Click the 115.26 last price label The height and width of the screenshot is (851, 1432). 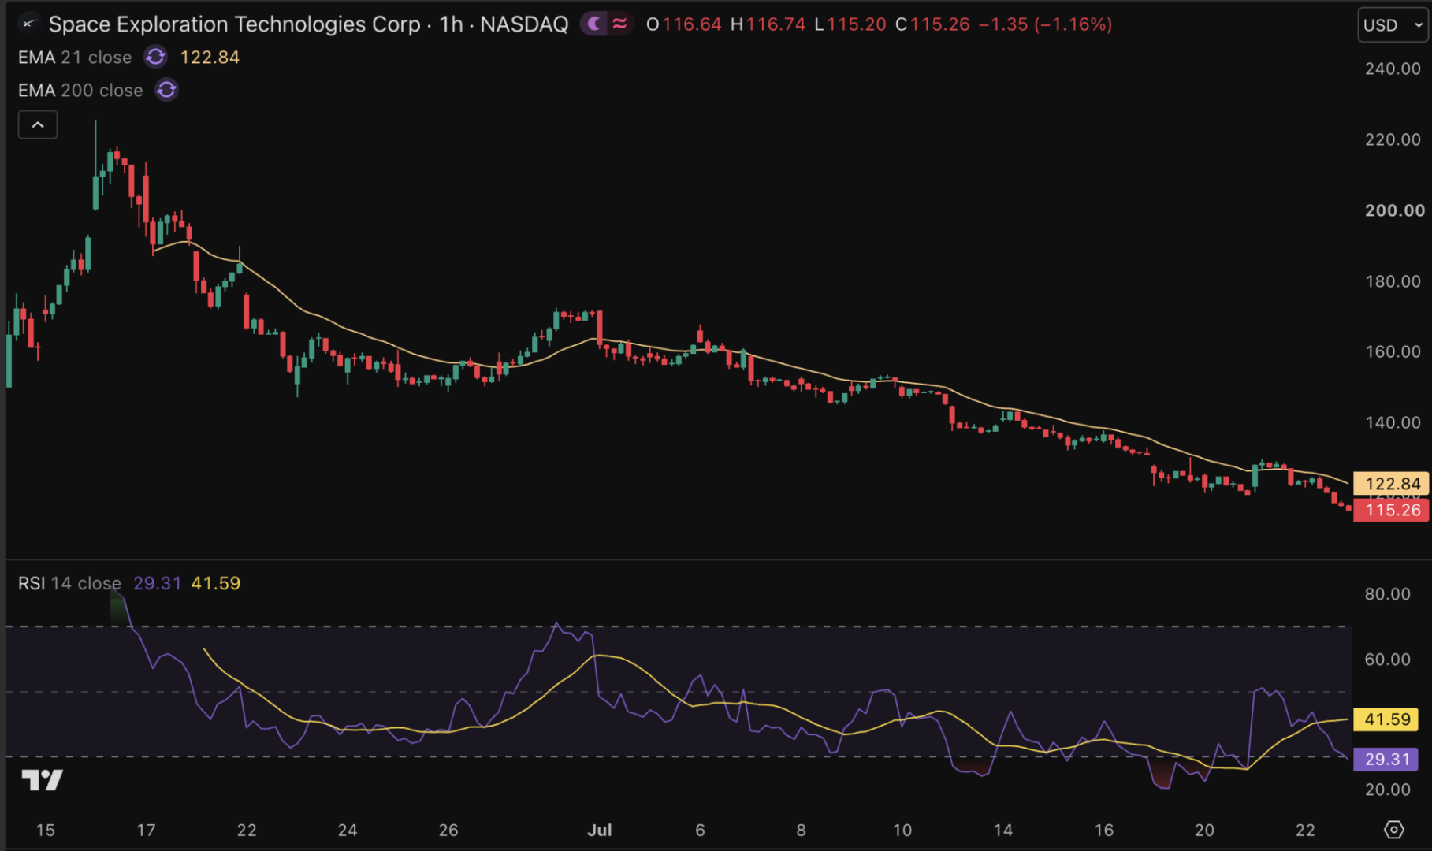(1392, 510)
